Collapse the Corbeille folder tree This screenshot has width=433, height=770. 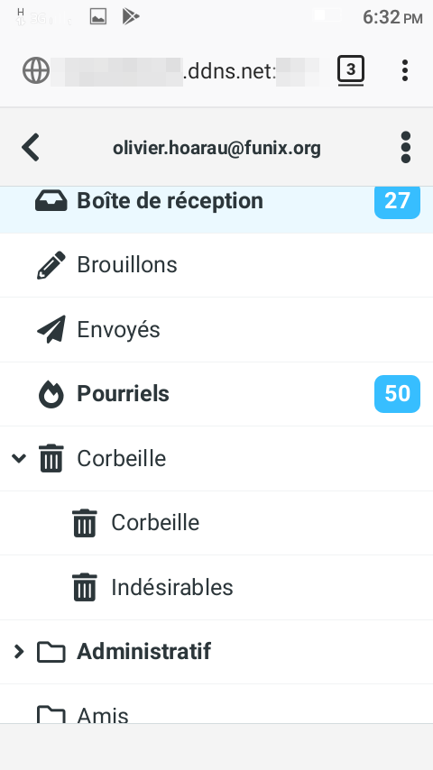[x=19, y=458]
